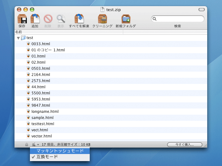Click the magnifier icon in search field
Screen dimensions: 222x166
click(x=154, y=19)
